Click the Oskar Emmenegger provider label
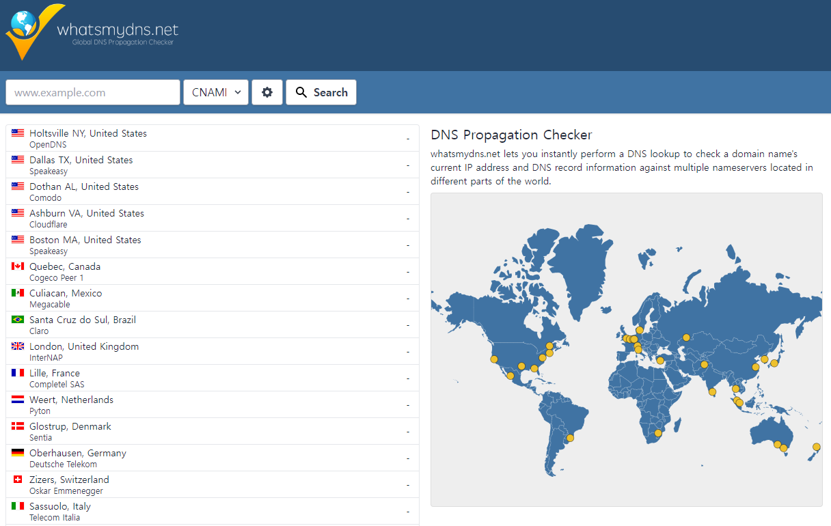831x526 pixels. point(65,491)
